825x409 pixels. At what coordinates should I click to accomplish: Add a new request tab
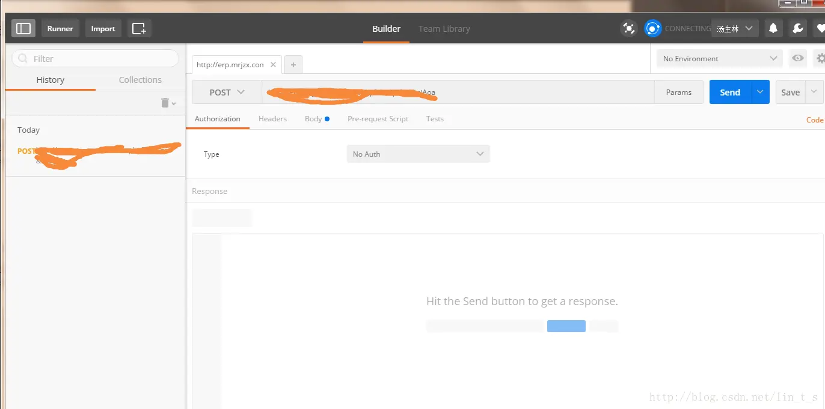(293, 64)
